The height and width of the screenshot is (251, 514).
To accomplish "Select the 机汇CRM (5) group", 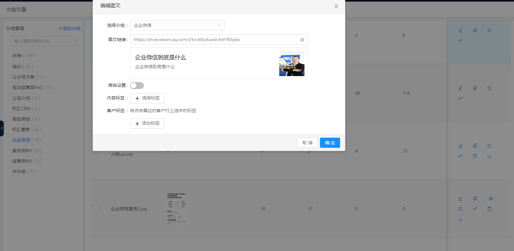I will 26,109.
